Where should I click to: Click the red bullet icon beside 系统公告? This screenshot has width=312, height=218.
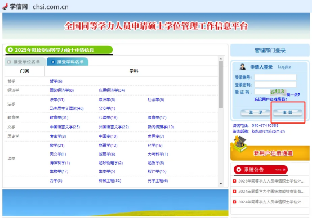pyautogui.click(x=238, y=170)
